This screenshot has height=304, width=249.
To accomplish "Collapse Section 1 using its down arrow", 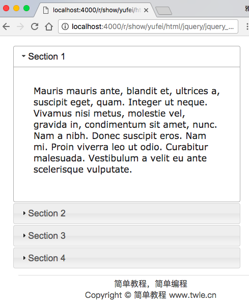I will pyautogui.click(x=23, y=56).
